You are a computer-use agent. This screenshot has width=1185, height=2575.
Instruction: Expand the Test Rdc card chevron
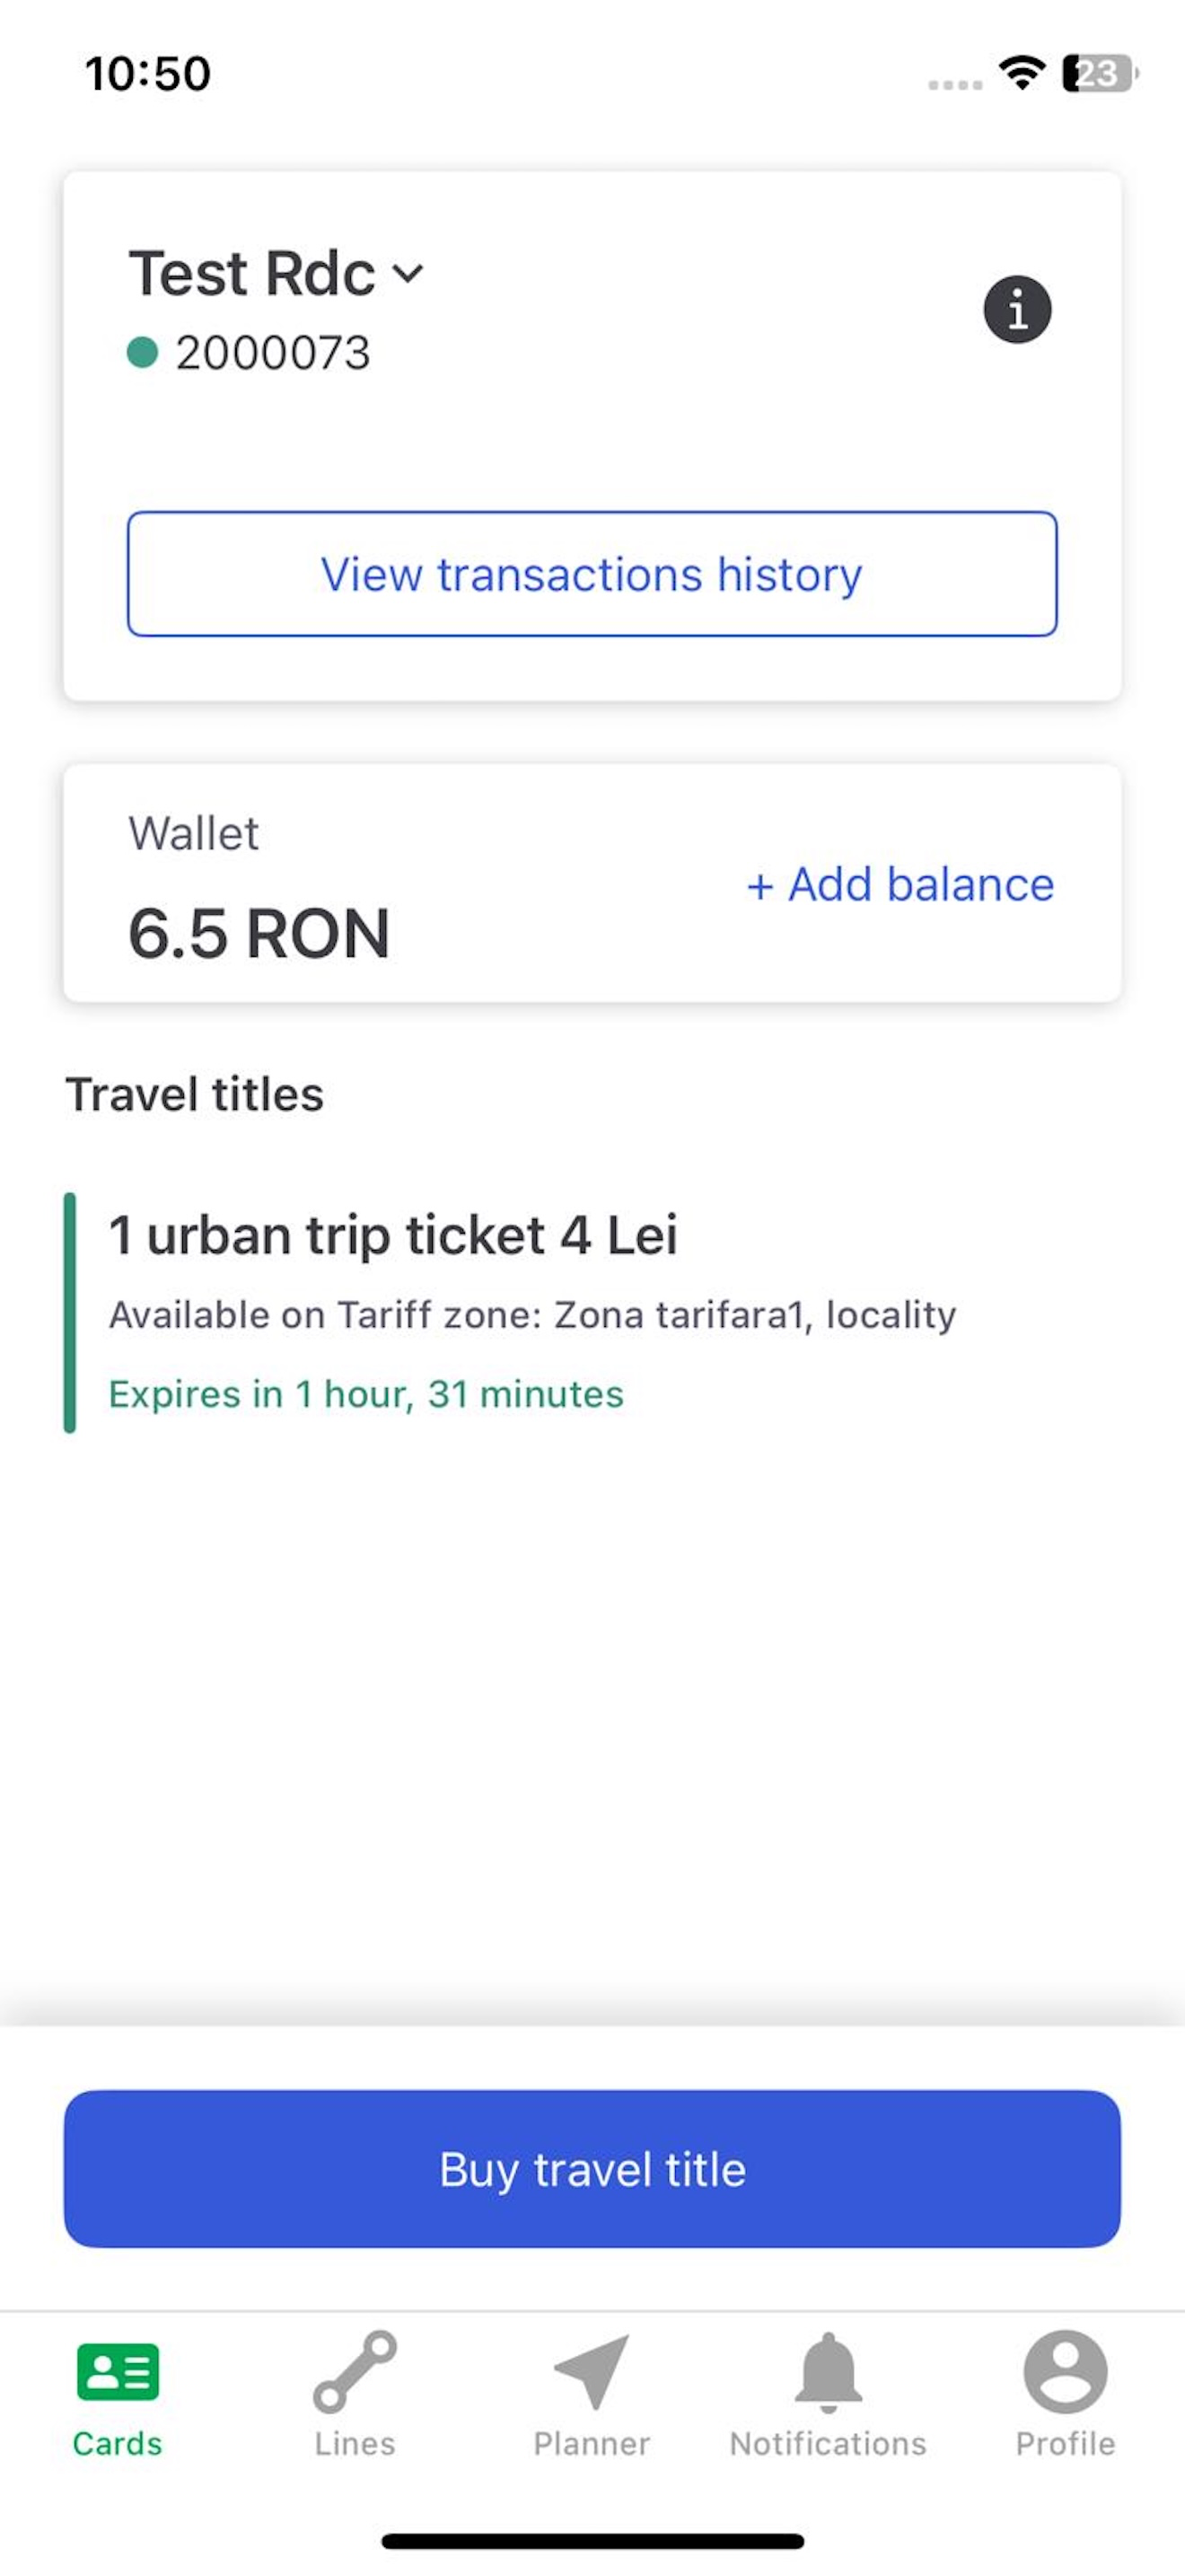[408, 273]
